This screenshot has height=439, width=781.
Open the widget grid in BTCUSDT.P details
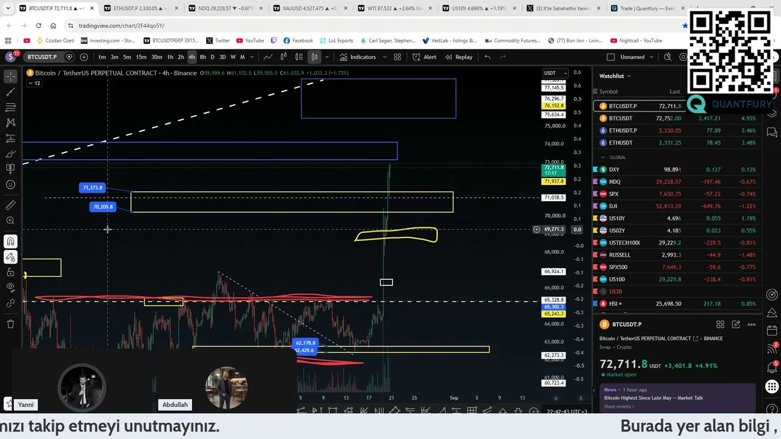(721, 324)
